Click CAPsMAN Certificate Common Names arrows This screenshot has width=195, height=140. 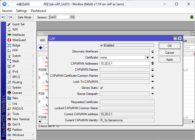tap(153, 76)
